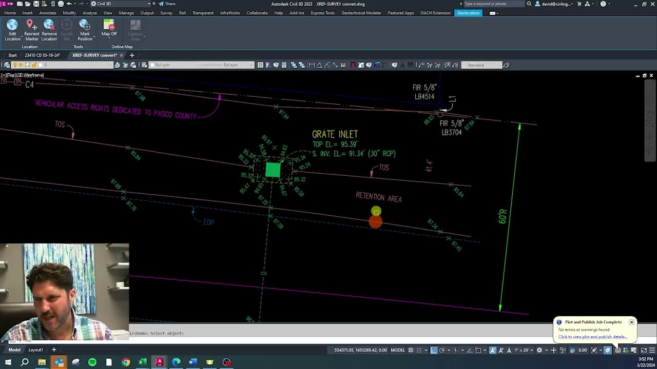Open the Autodesk App Store cart icon

(579, 4)
